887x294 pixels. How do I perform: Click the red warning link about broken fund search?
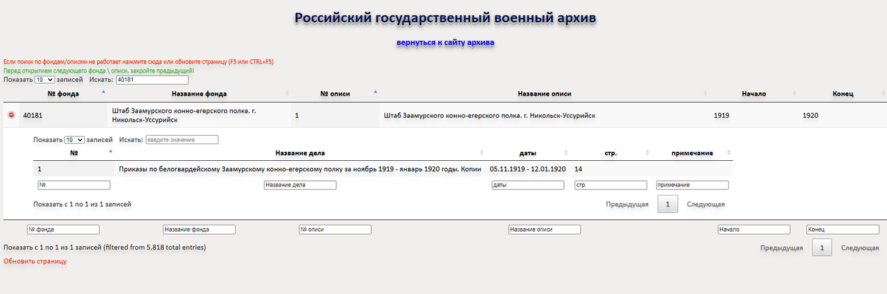click(139, 62)
